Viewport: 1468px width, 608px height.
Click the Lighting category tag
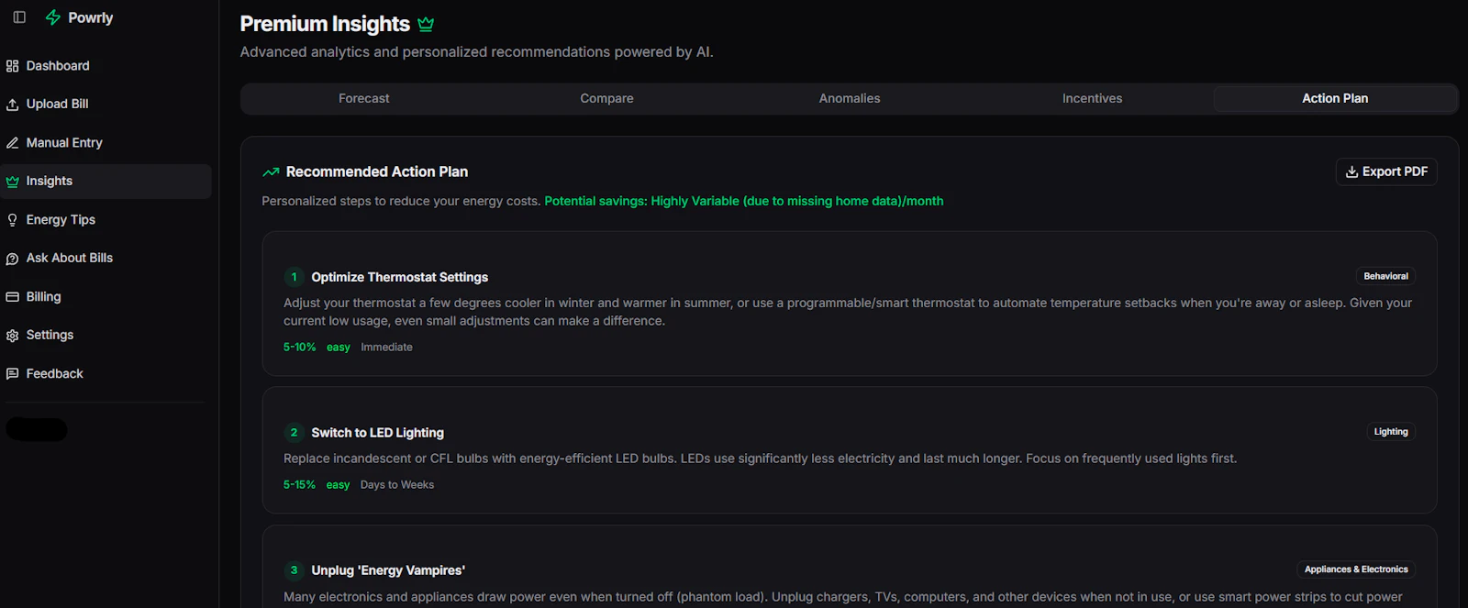coord(1391,432)
